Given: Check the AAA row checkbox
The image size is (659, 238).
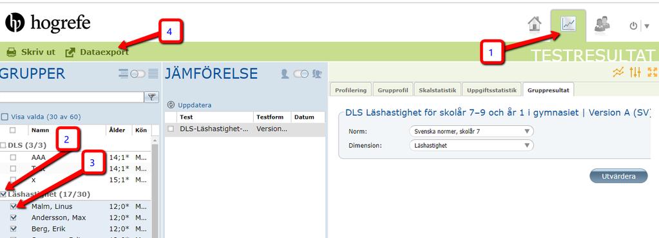Looking at the screenshot, I should tap(13, 157).
